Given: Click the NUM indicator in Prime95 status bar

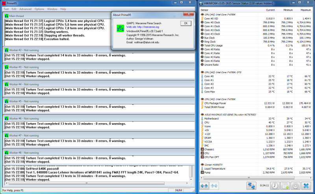Looking at the screenshot, I should tap(179, 190).
